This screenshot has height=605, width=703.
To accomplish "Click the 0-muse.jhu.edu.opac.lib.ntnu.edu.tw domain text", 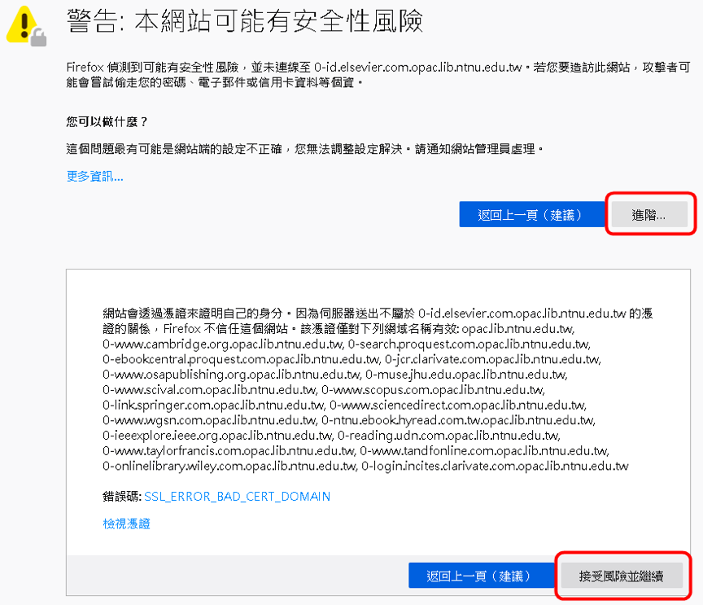I will click(466, 375).
